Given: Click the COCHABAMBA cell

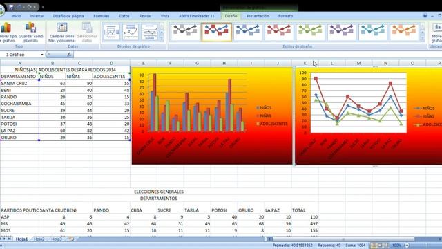Looking at the screenshot, I should pyautogui.click(x=19, y=104).
